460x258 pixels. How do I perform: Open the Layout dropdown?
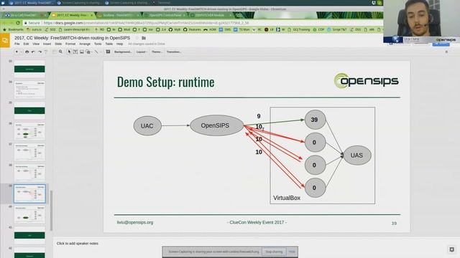[142, 52]
